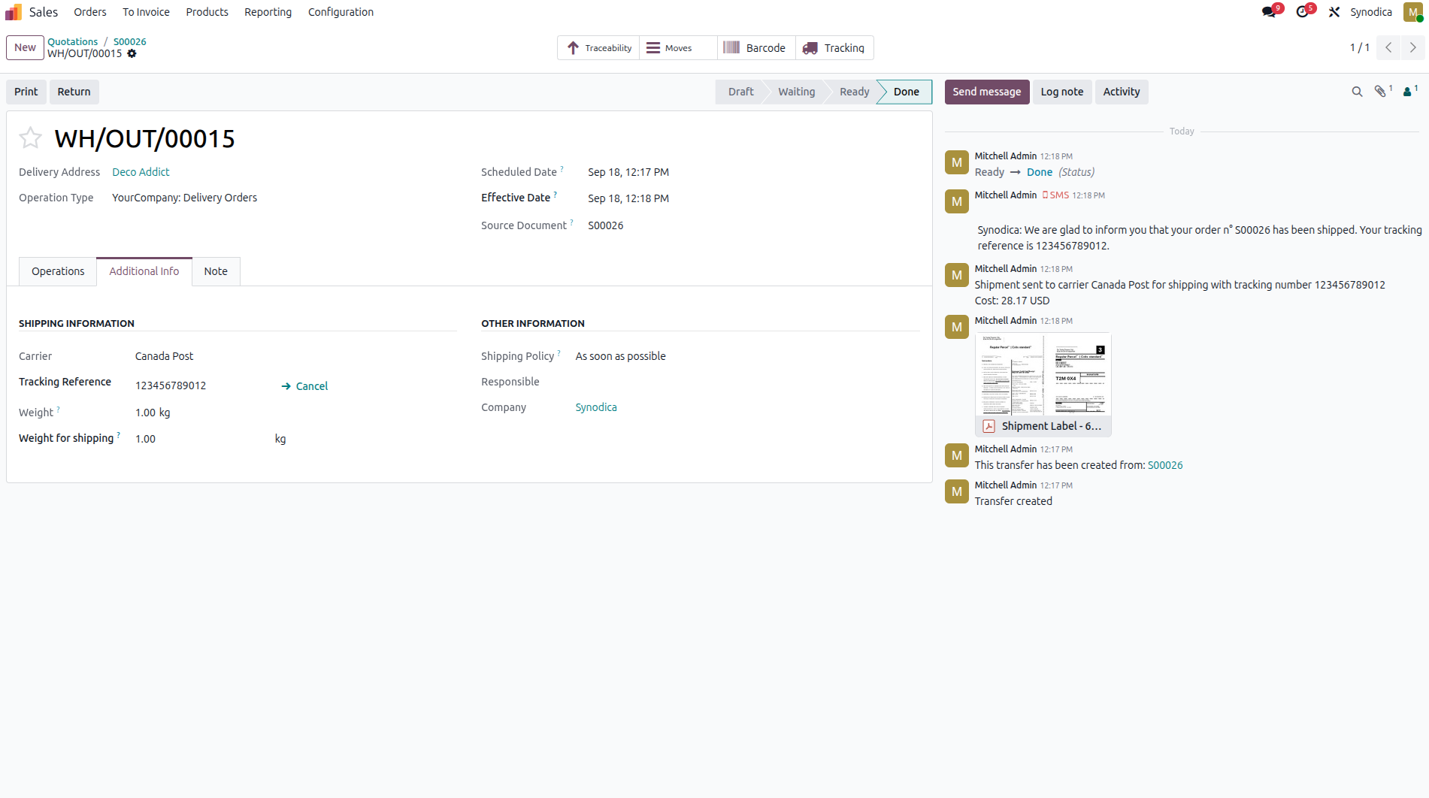
Task: Switch to the Note tab
Action: (216, 271)
